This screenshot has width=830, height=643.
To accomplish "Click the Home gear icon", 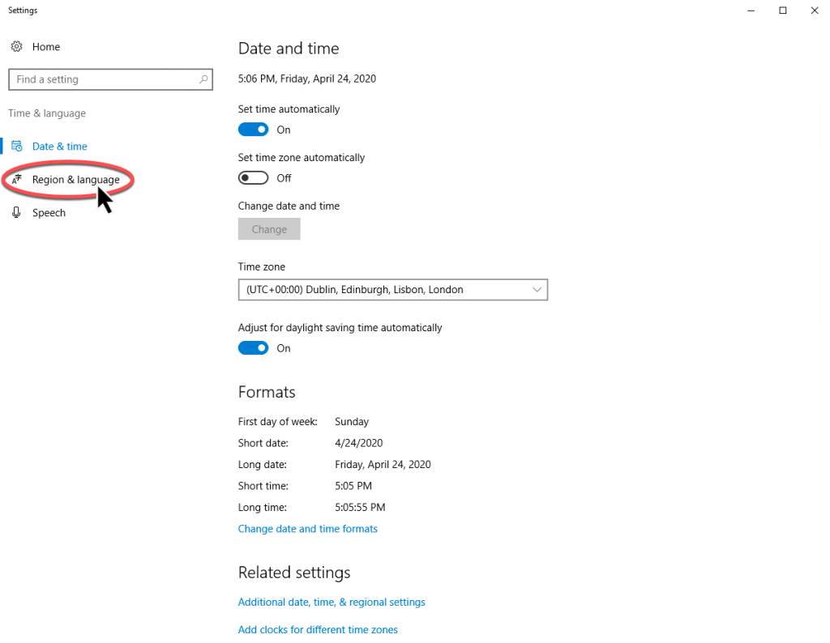I will pyautogui.click(x=16, y=46).
